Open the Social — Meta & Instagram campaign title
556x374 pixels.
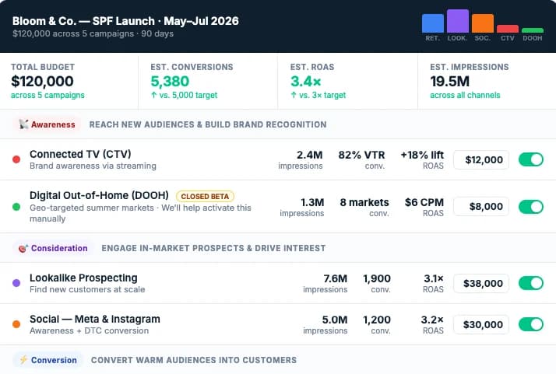95,319
